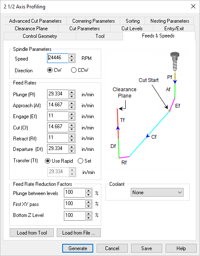Decrease Retract (Rf) feed rate
Viewport: 200px width, 256px height.
[71, 140]
